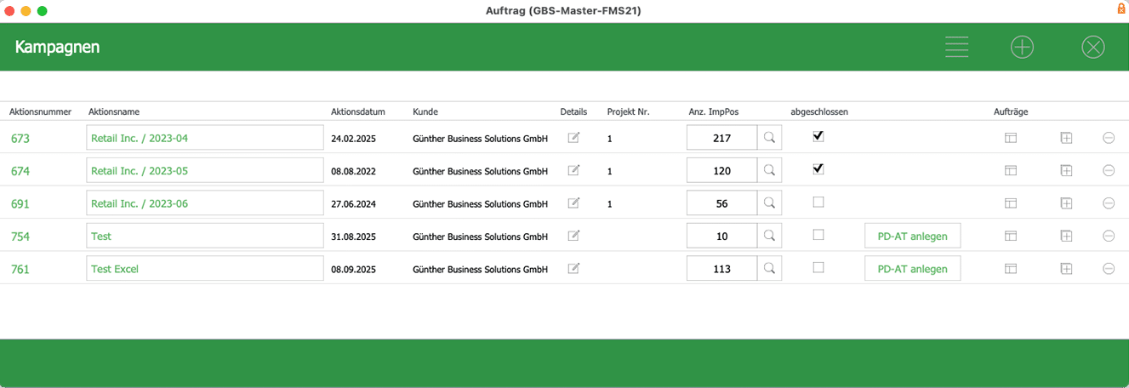Open details edit icon for Test Excel
1129x388 pixels.
pyautogui.click(x=573, y=269)
